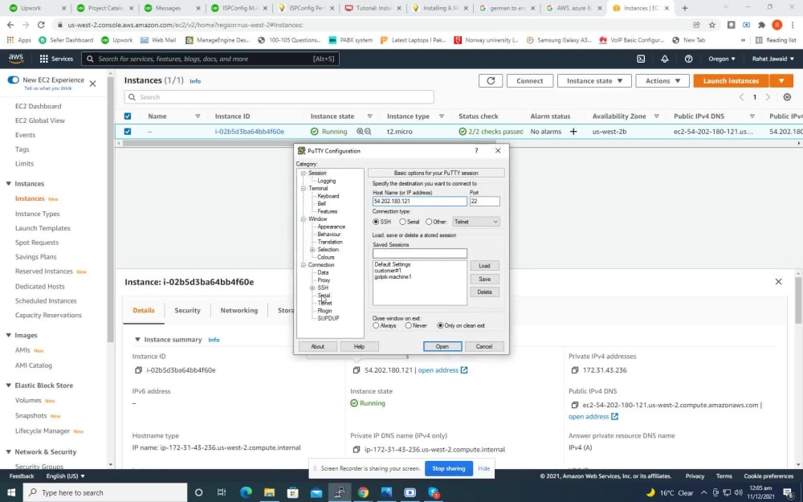This screenshot has width=803, height=502.
Task: Select the Serial connection type radio
Action: point(402,222)
